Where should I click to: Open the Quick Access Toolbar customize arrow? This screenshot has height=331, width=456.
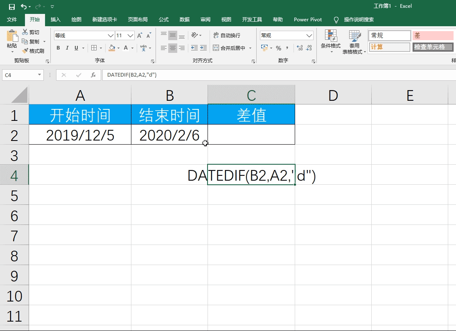click(52, 7)
